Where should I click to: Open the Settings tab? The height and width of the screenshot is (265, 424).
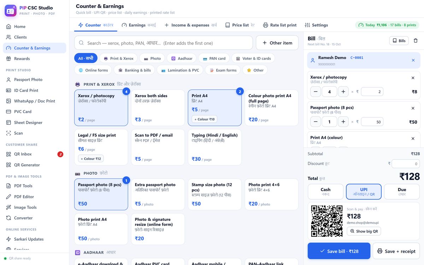tap(316, 25)
